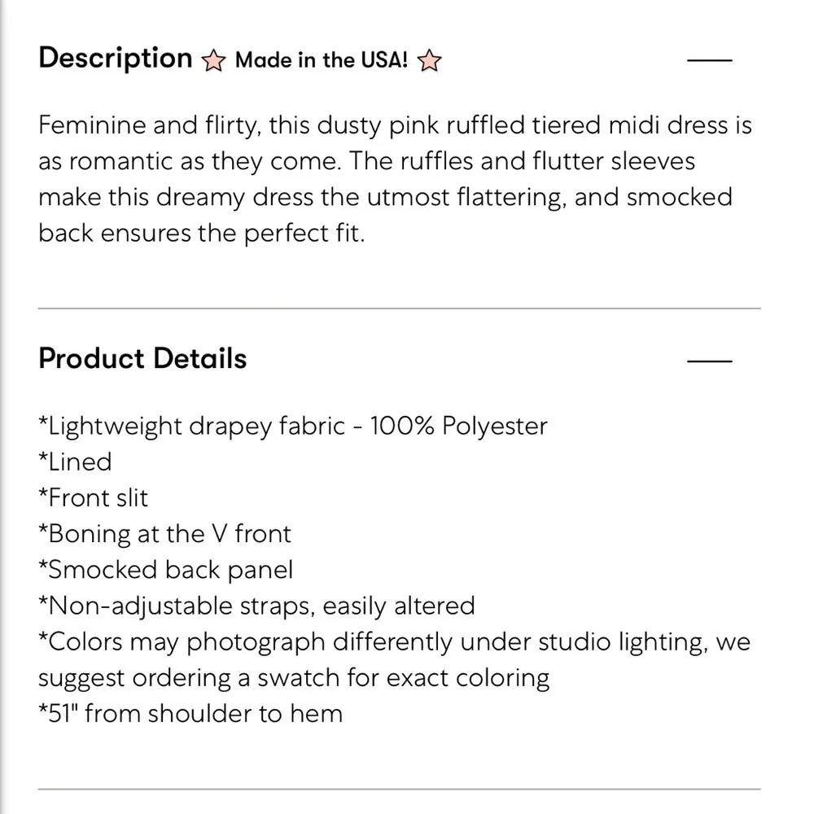Toggle the Product Details heading

(142, 359)
